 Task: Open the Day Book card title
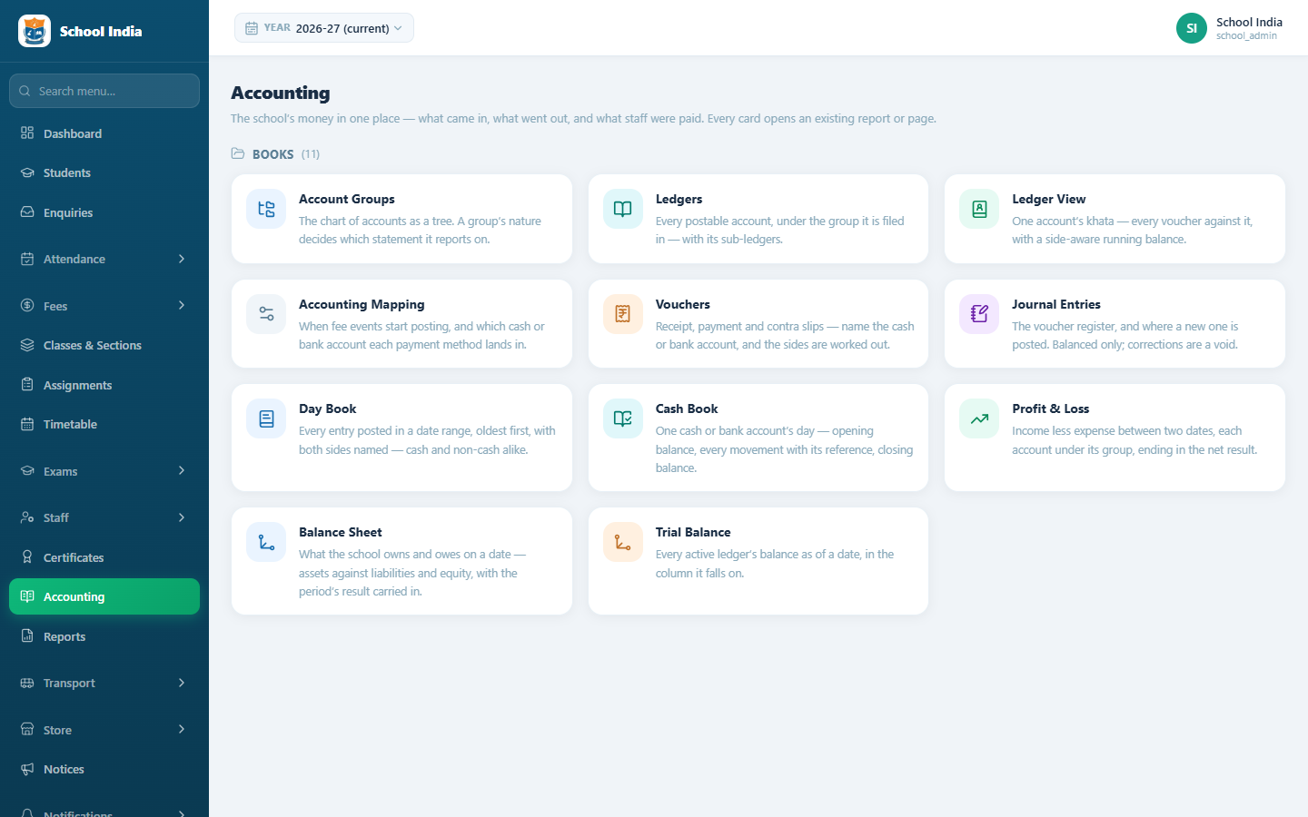tap(328, 408)
